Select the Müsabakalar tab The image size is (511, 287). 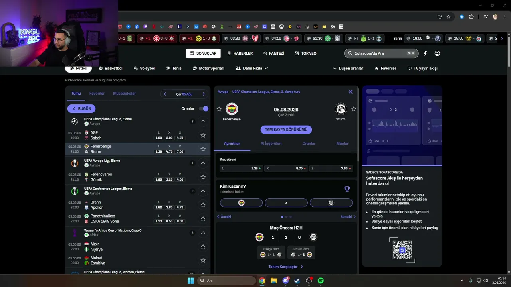(124, 94)
